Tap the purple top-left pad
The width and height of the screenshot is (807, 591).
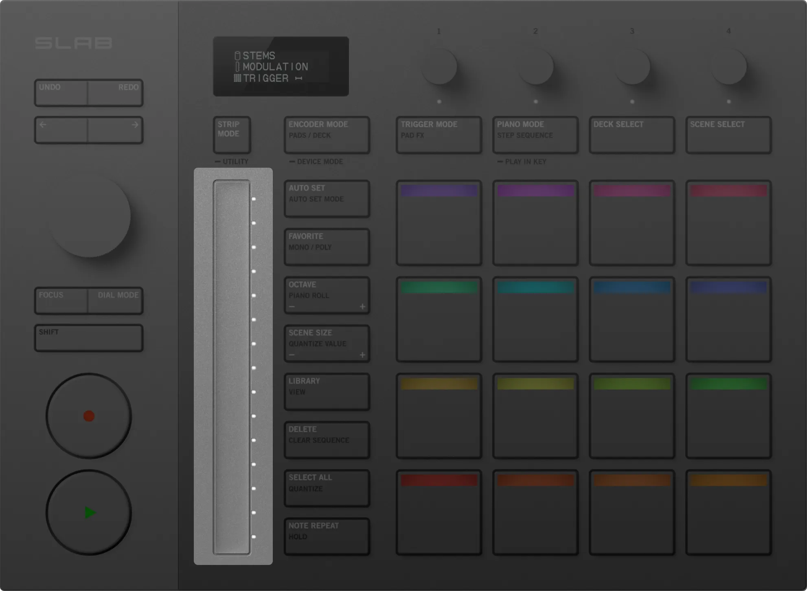click(x=439, y=223)
